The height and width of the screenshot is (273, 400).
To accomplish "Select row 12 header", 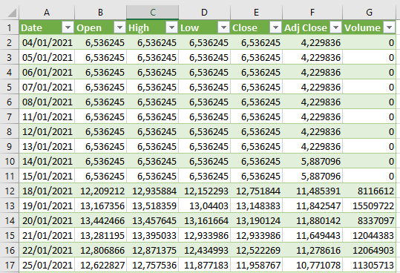I will [10, 191].
